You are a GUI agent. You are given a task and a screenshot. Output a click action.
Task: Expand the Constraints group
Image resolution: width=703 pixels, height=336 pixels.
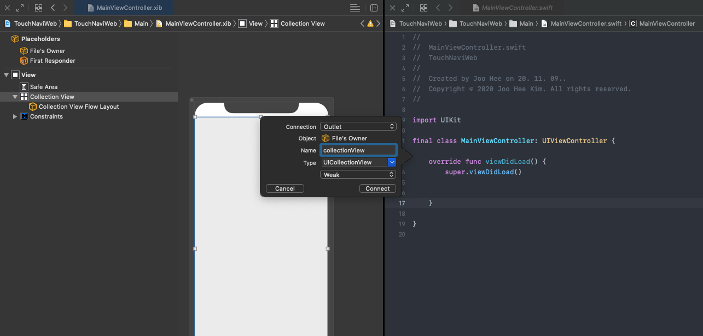click(15, 116)
